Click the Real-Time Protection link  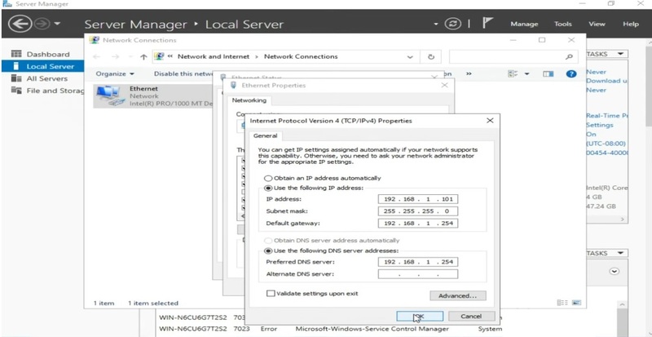click(607, 116)
